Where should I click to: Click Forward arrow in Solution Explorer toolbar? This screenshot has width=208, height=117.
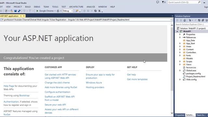(x=181, y=20)
